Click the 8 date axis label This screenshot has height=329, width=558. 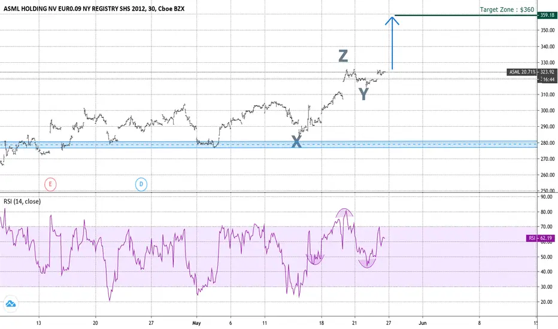tap(480, 323)
